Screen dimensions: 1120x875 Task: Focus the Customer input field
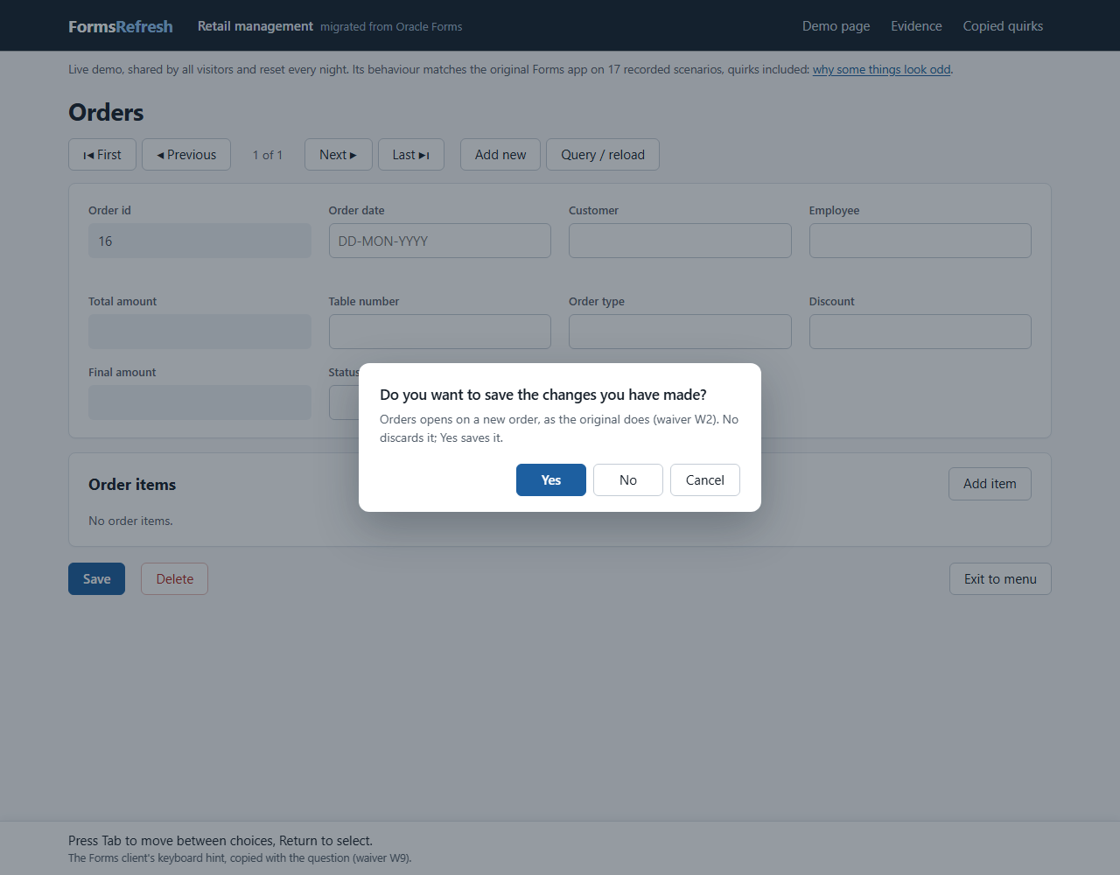point(680,241)
